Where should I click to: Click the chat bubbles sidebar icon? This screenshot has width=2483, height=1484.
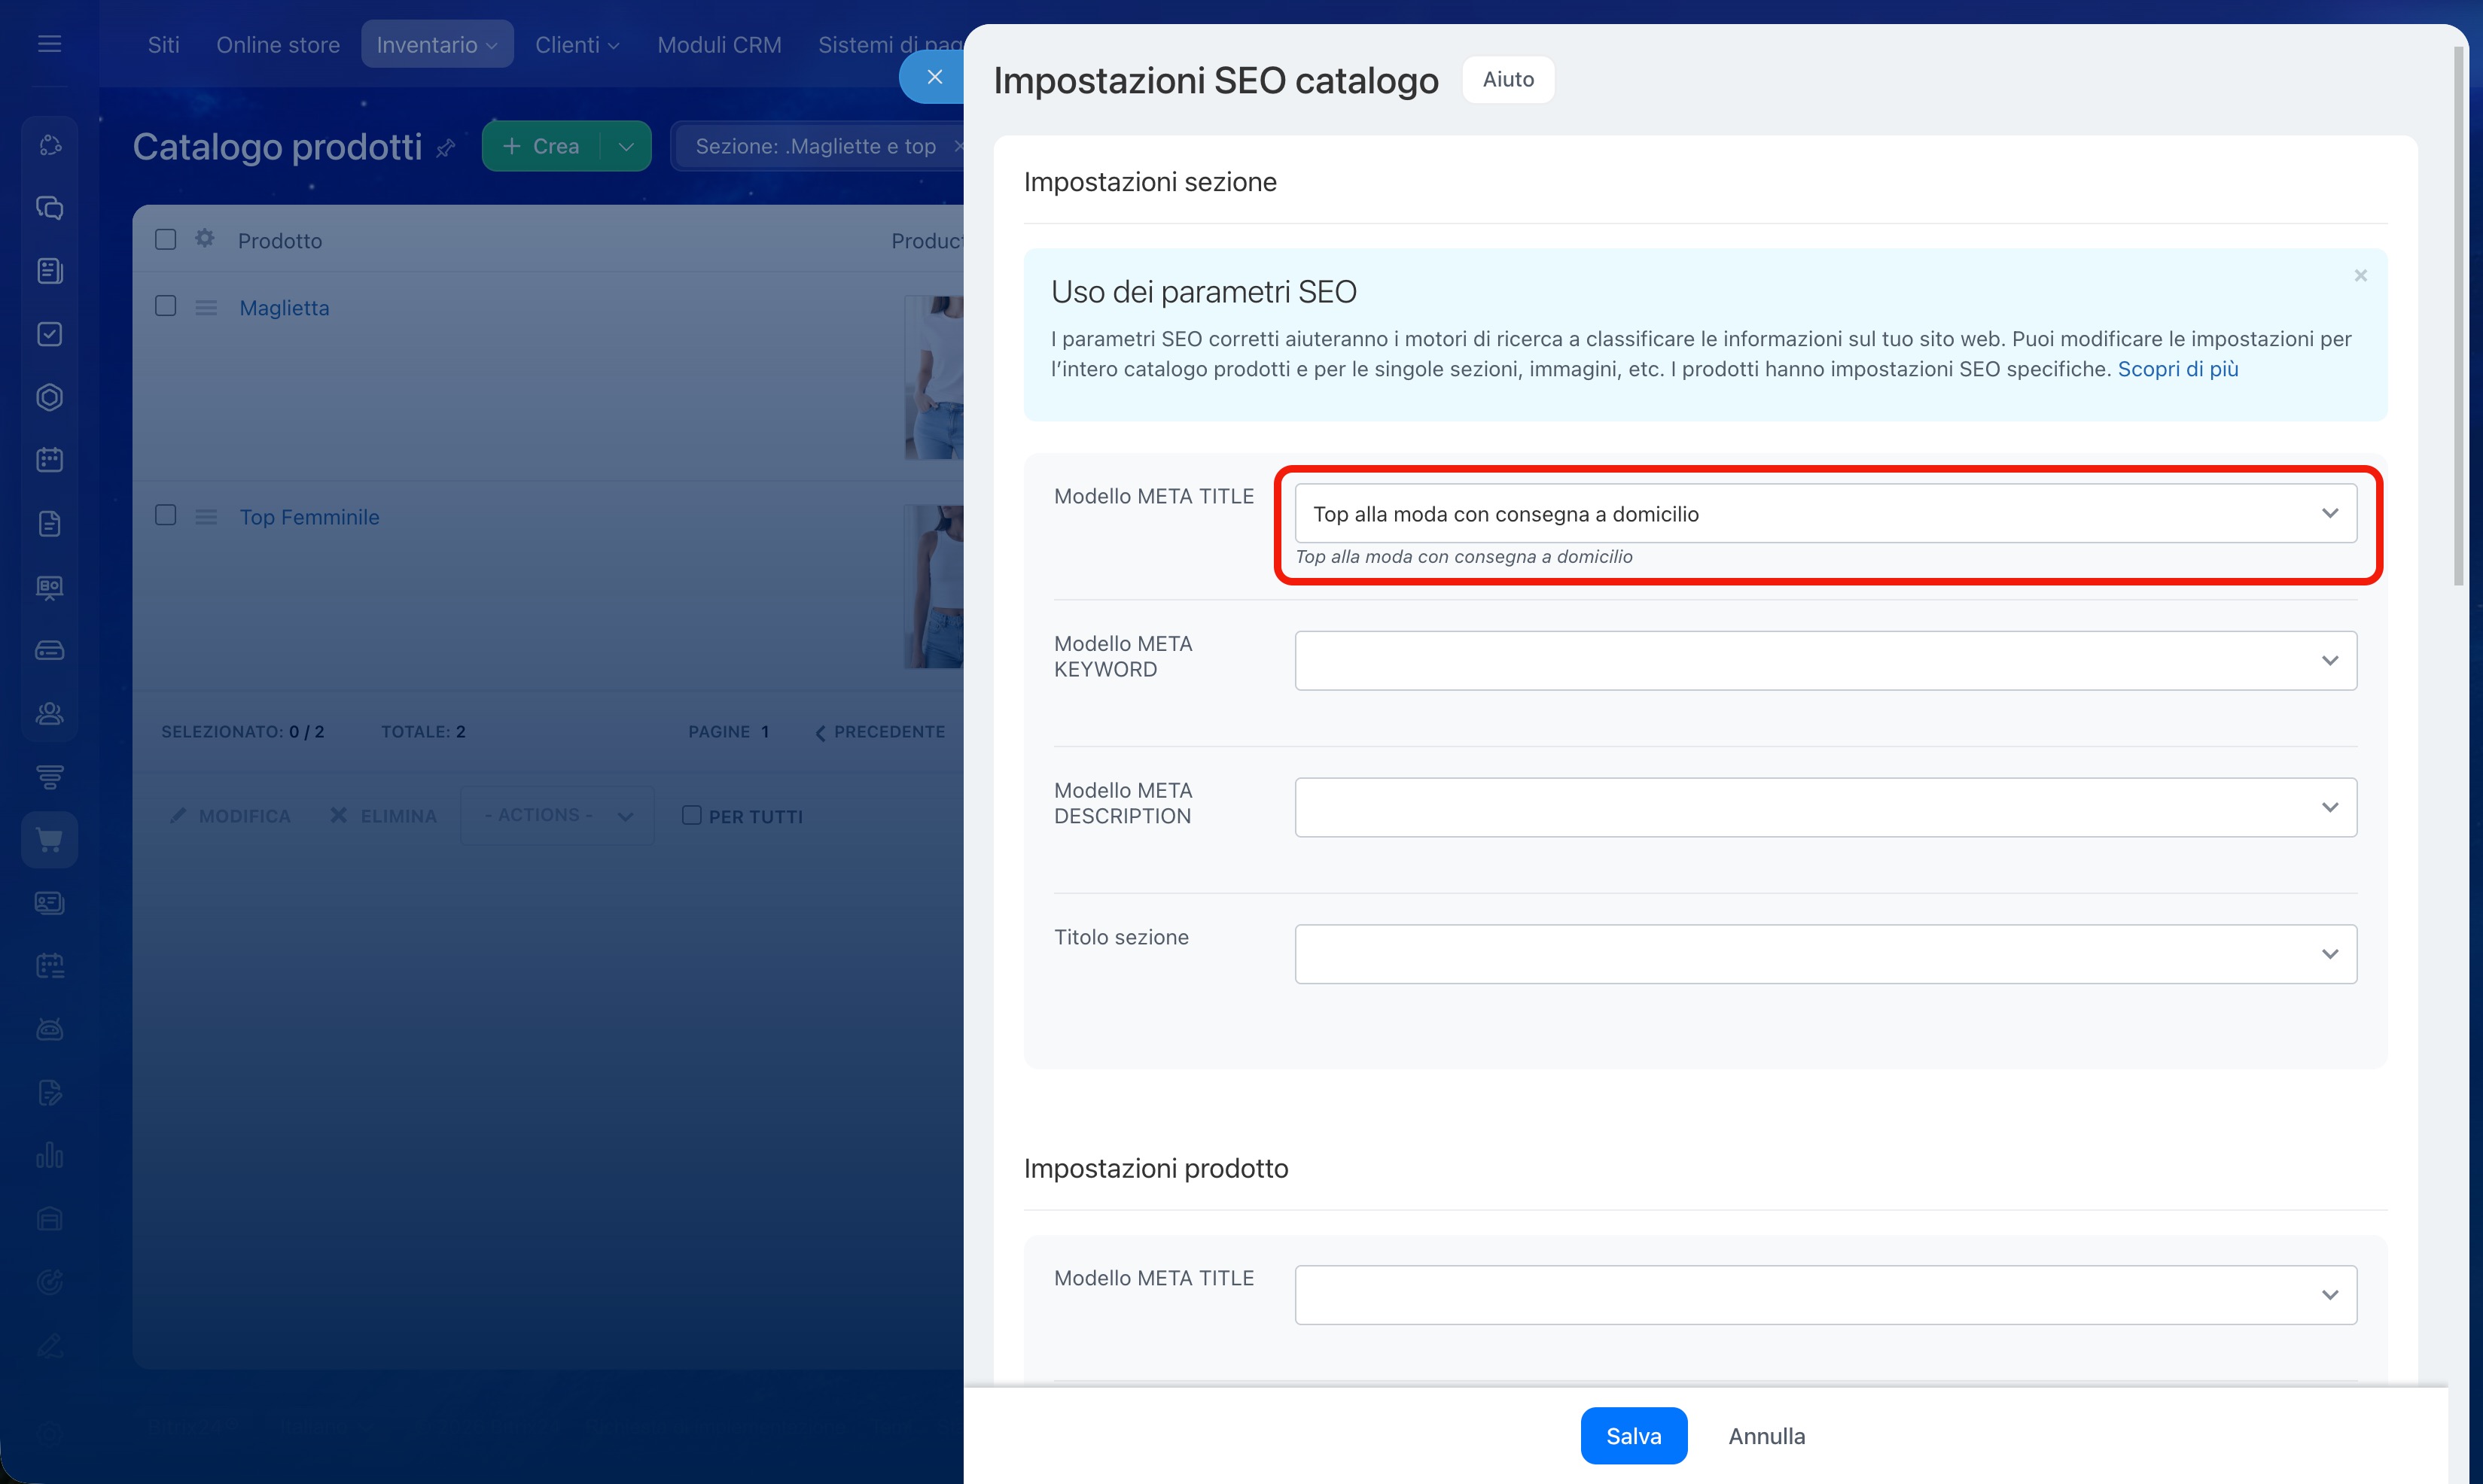pyautogui.click(x=49, y=208)
